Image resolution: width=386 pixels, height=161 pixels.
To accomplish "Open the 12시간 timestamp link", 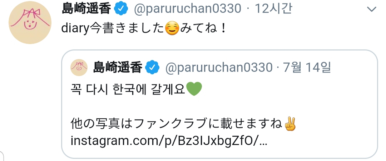I will [x=273, y=9].
